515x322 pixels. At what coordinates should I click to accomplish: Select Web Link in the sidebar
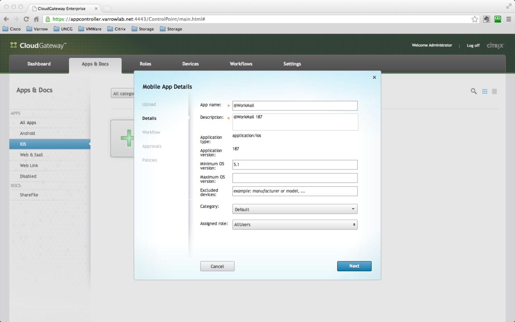tap(50, 166)
